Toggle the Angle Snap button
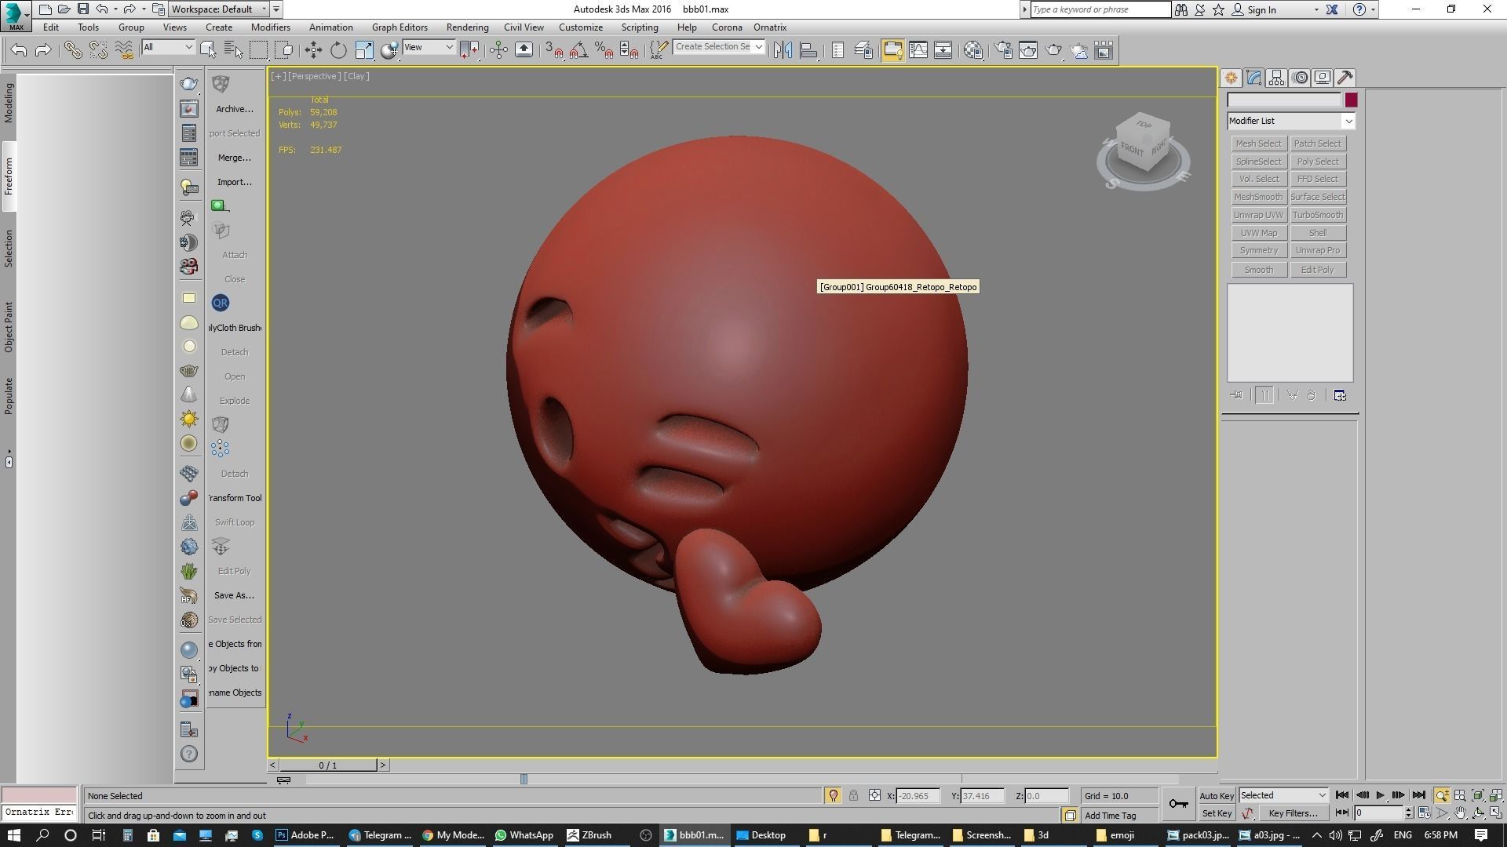Image resolution: width=1507 pixels, height=847 pixels. (x=578, y=50)
